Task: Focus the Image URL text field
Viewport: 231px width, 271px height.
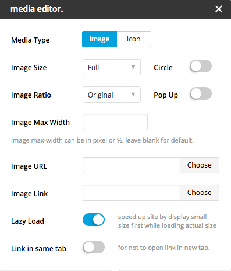Action: (132, 165)
